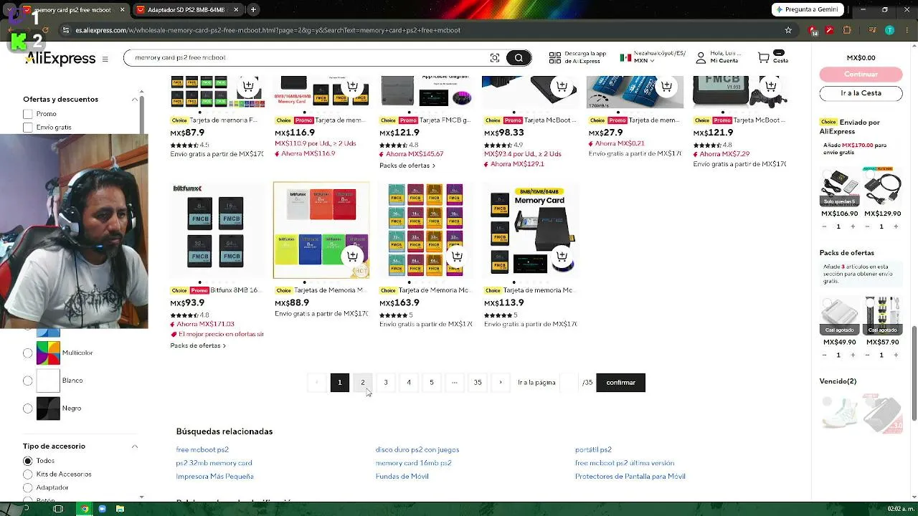
Task: Select the Blanco color radio button
Action: (28, 381)
